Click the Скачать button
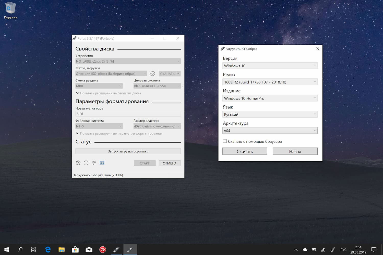The width and height of the screenshot is (383, 255). 244,151
